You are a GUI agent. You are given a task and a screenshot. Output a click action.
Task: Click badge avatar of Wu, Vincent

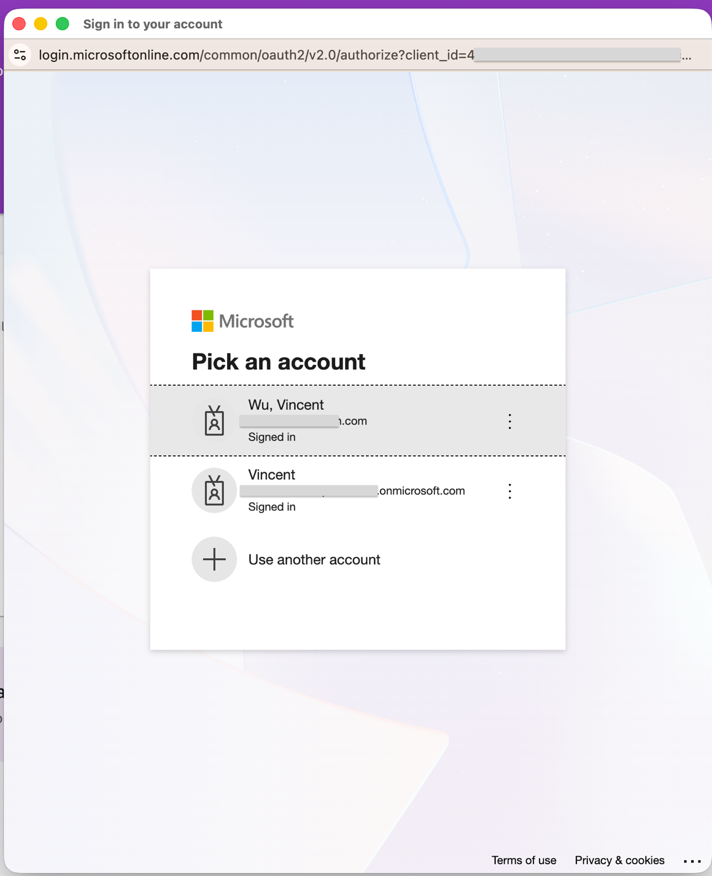coord(214,421)
